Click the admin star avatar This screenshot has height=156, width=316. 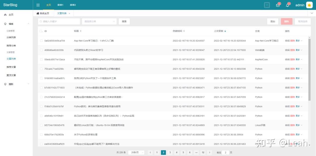coord(309,5)
